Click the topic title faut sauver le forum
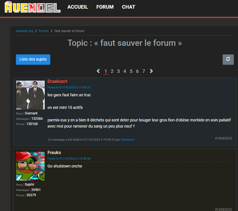Image resolution: width=238 pixels, height=211 pixels. pyautogui.click(x=125, y=43)
